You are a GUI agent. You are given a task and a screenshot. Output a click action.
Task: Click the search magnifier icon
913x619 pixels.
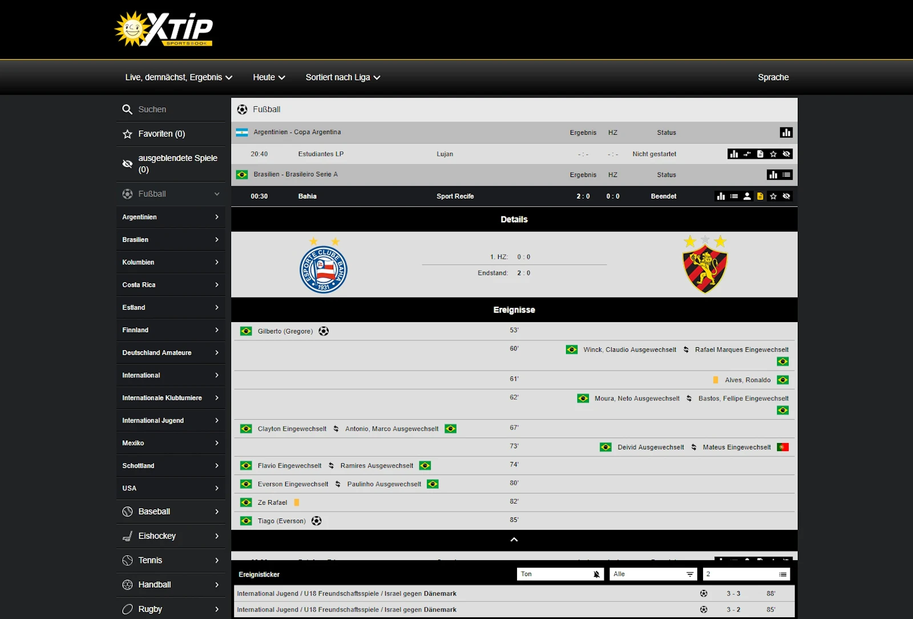127,109
